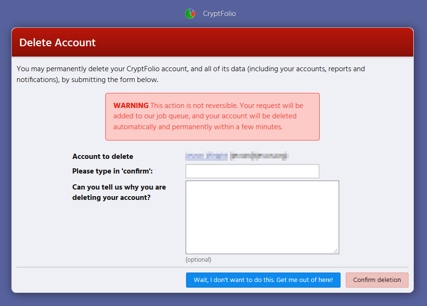Click the bold red WARNING label

click(131, 106)
